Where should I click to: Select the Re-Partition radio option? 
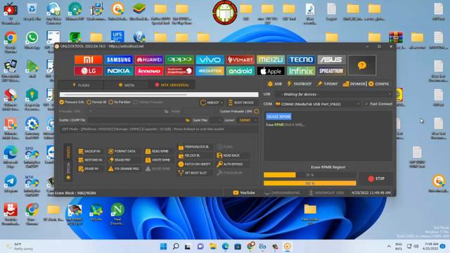120,102
